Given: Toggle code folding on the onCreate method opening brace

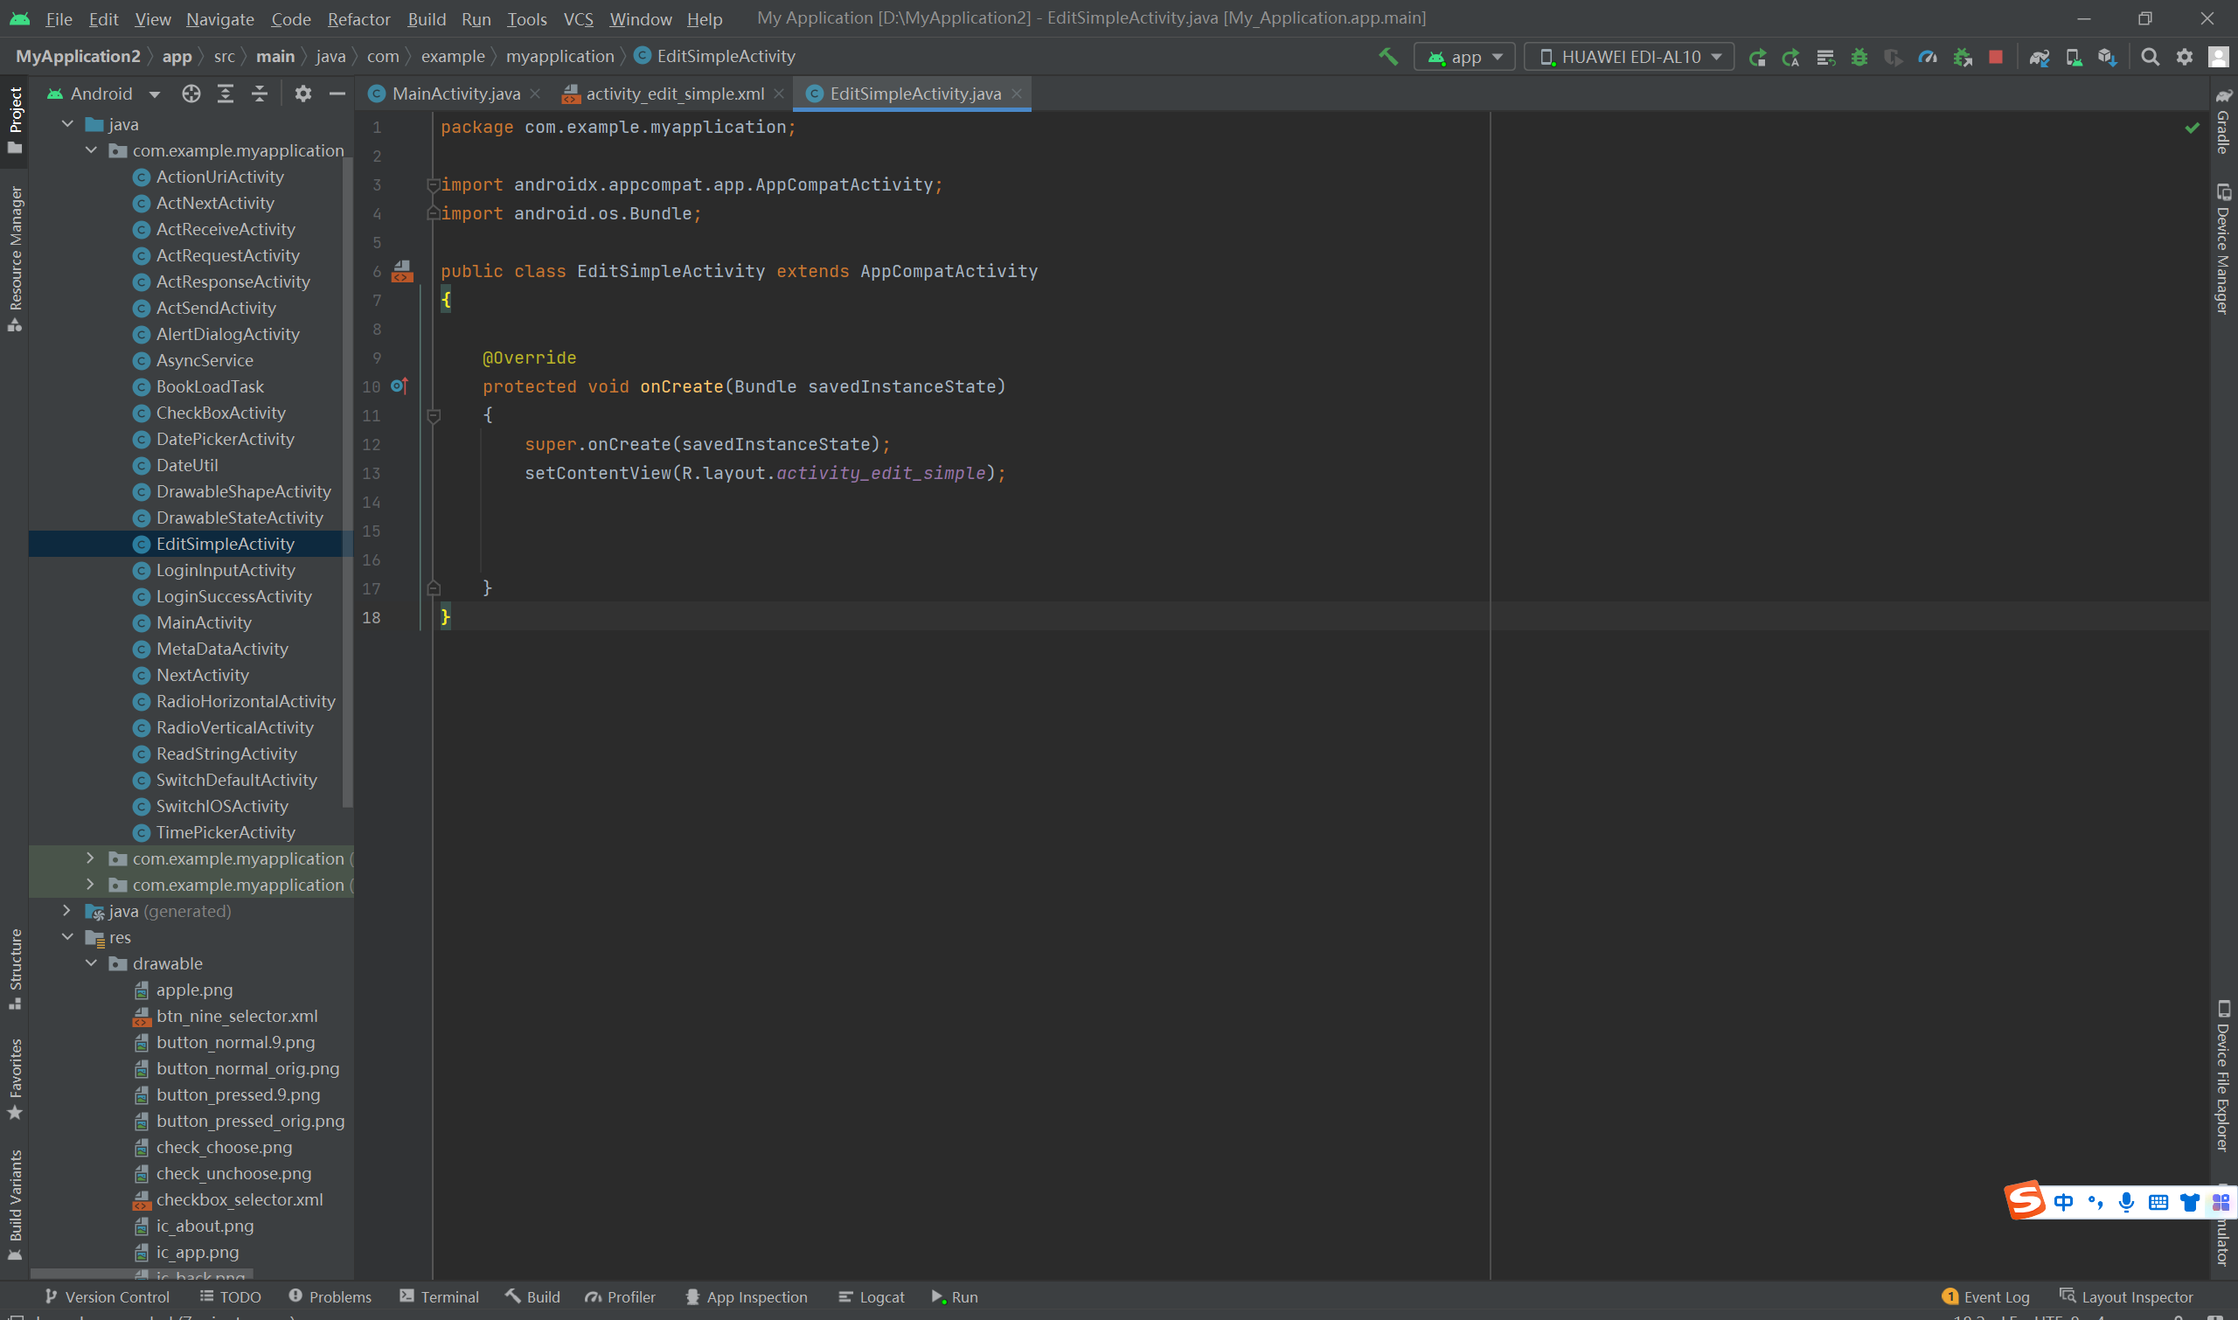Looking at the screenshot, I should (x=434, y=415).
